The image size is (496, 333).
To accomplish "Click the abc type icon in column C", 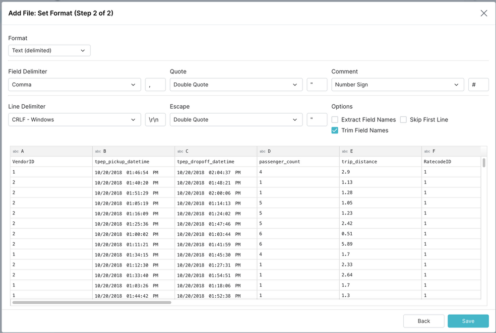I will (180, 151).
